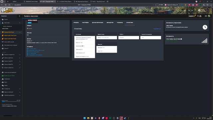
Task: Click the Журнал изменений changelog icon
Action: pyautogui.click(x=3, y=92)
